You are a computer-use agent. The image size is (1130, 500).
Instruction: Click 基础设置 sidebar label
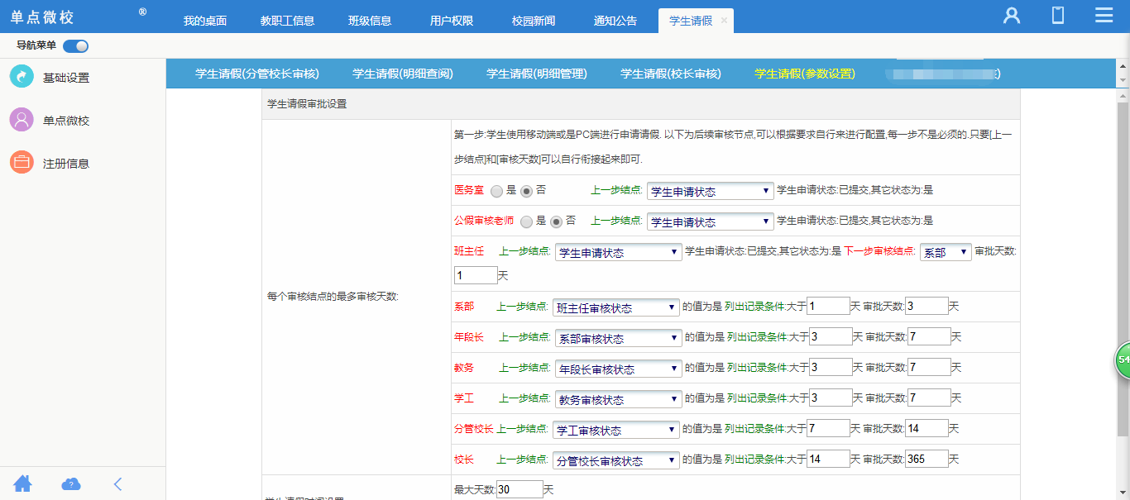point(66,78)
